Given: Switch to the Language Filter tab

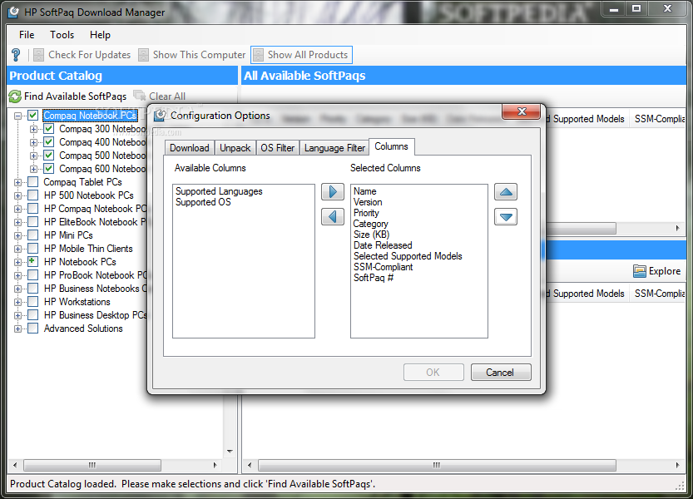Looking at the screenshot, I should coord(334,148).
